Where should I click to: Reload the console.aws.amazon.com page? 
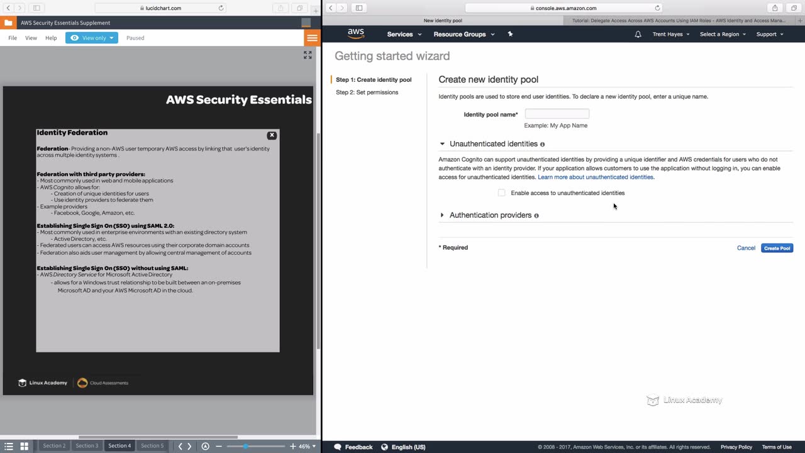coord(657,8)
